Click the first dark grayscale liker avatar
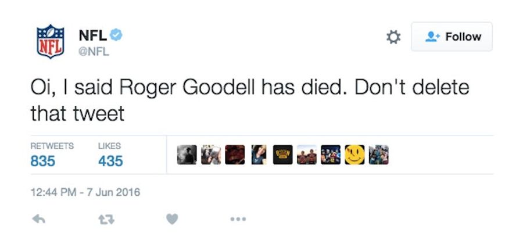523x251 pixels. [187, 155]
